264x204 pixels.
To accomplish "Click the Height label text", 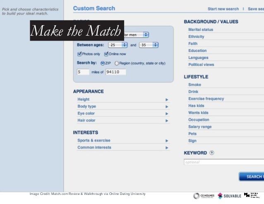I will [x=83, y=99].
